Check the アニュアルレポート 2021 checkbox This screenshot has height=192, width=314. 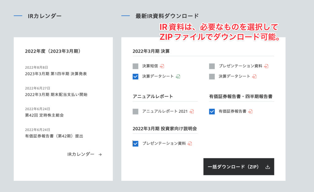(136, 112)
